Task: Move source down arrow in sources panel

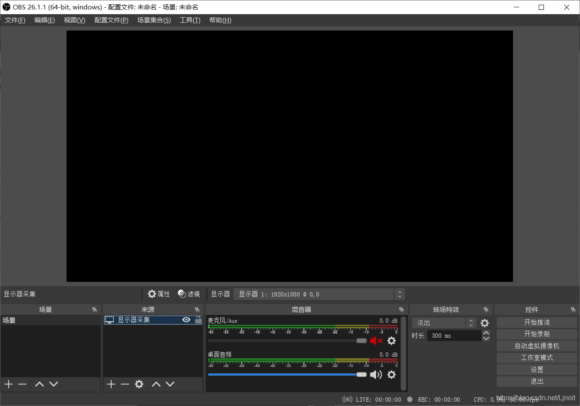Action: click(170, 384)
